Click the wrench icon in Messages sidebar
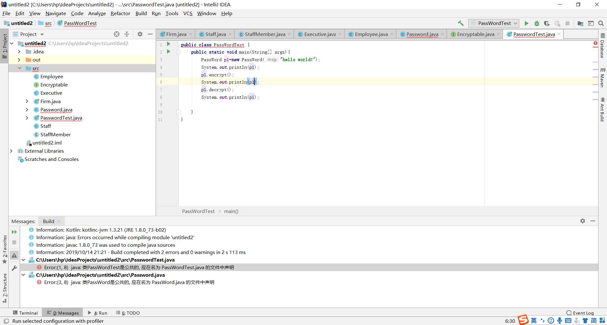Image resolution: width=607 pixels, height=325 pixels. tap(14, 268)
